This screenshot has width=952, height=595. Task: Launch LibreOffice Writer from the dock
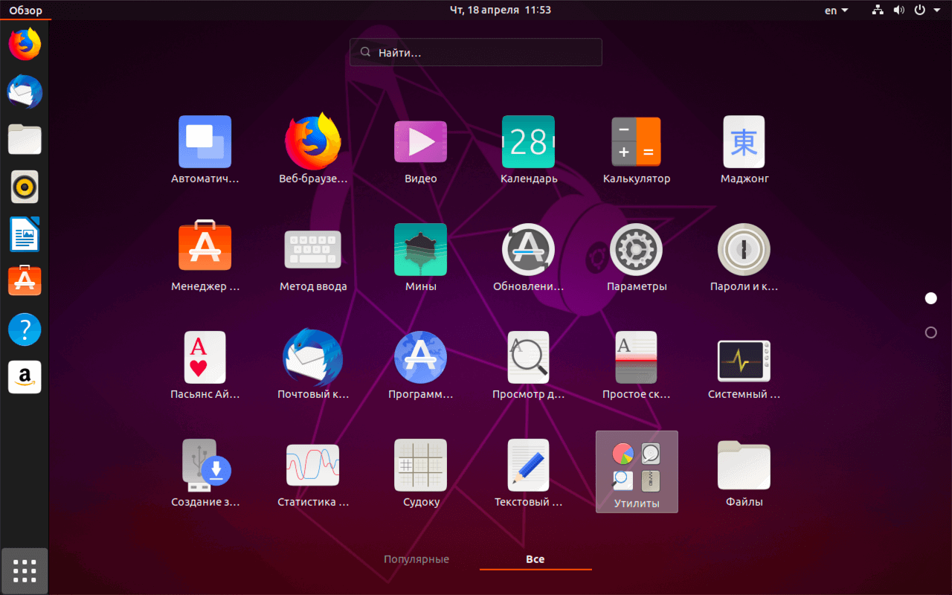coord(25,234)
